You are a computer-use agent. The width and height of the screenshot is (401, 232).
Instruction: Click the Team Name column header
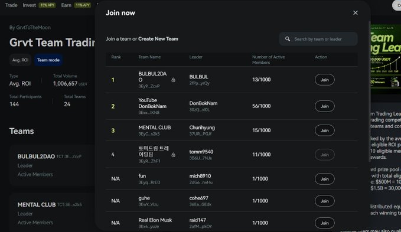[149, 57]
